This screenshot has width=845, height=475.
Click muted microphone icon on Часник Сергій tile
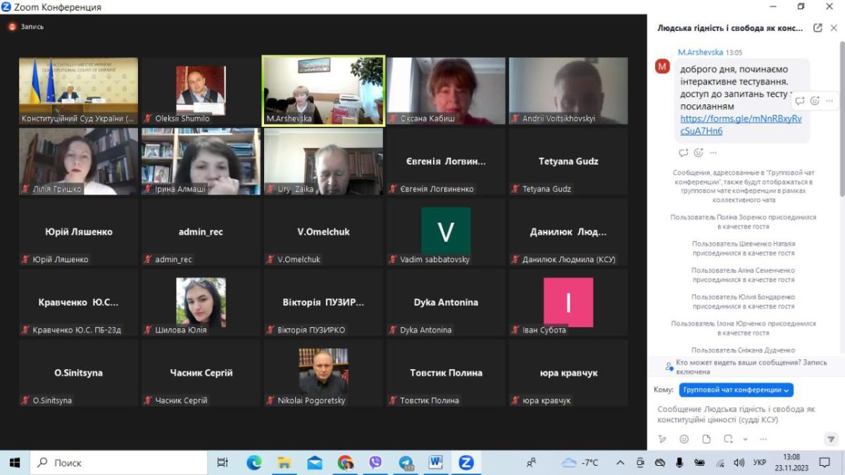(148, 400)
